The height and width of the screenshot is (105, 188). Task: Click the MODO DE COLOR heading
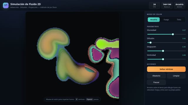[155, 14]
